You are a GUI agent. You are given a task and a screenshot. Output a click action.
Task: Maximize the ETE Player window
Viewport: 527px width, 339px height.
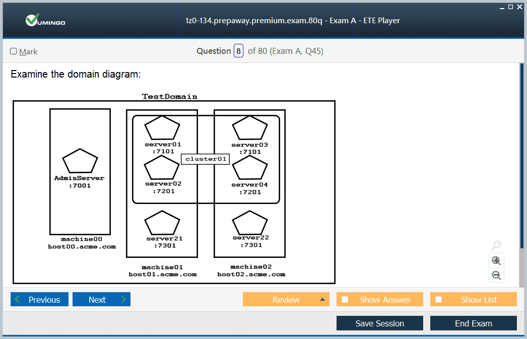(510, 7)
